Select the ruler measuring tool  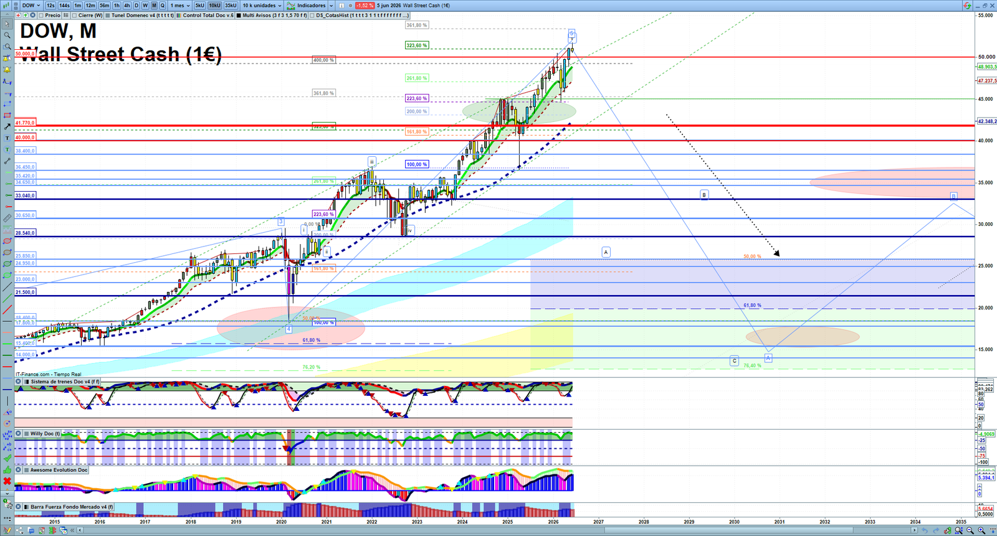(7, 219)
